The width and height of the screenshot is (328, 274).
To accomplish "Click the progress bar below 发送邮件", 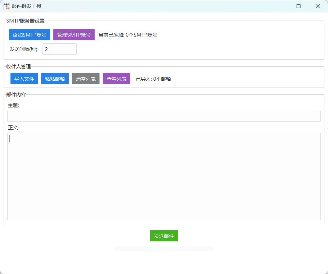I will pos(164,249).
